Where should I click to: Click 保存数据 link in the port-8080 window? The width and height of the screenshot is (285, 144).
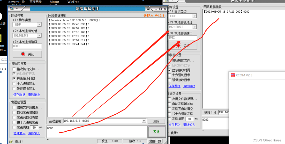19,95
